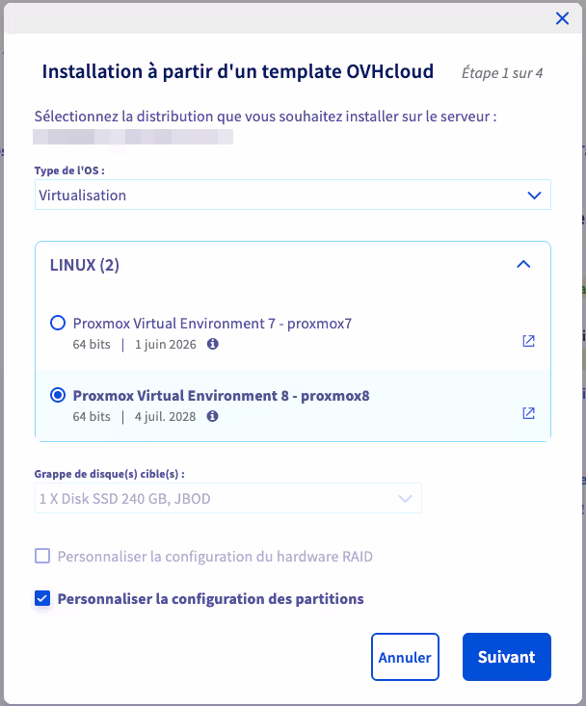Click the 'Personnaliser la configuration des partitions' label
The width and height of the screenshot is (586, 706).
tap(210, 599)
